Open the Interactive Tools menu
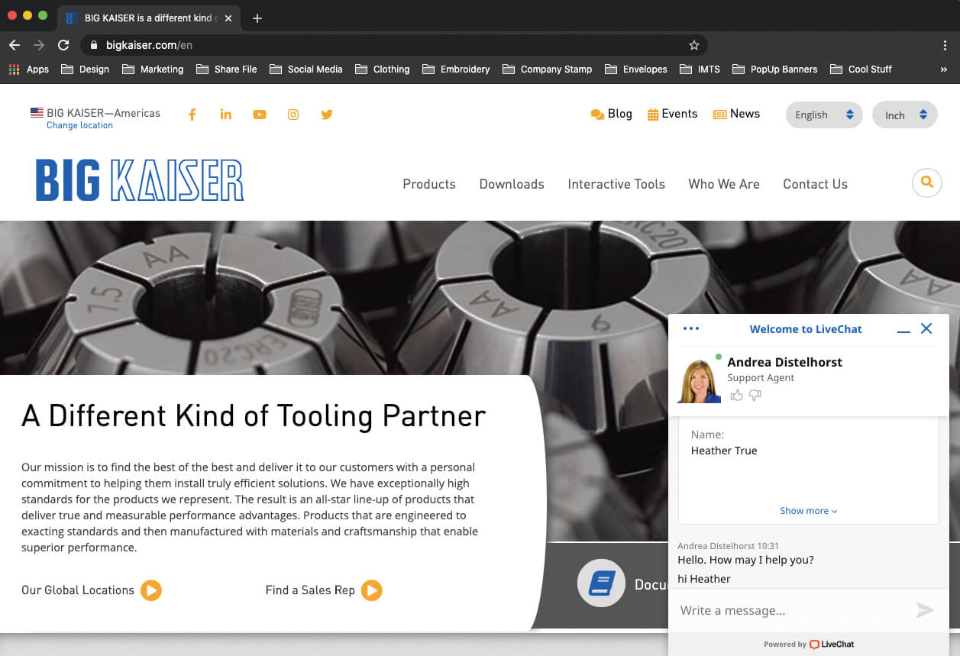This screenshot has width=960, height=656. (616, 184)
